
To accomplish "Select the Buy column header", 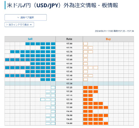I will coord(108,39).
